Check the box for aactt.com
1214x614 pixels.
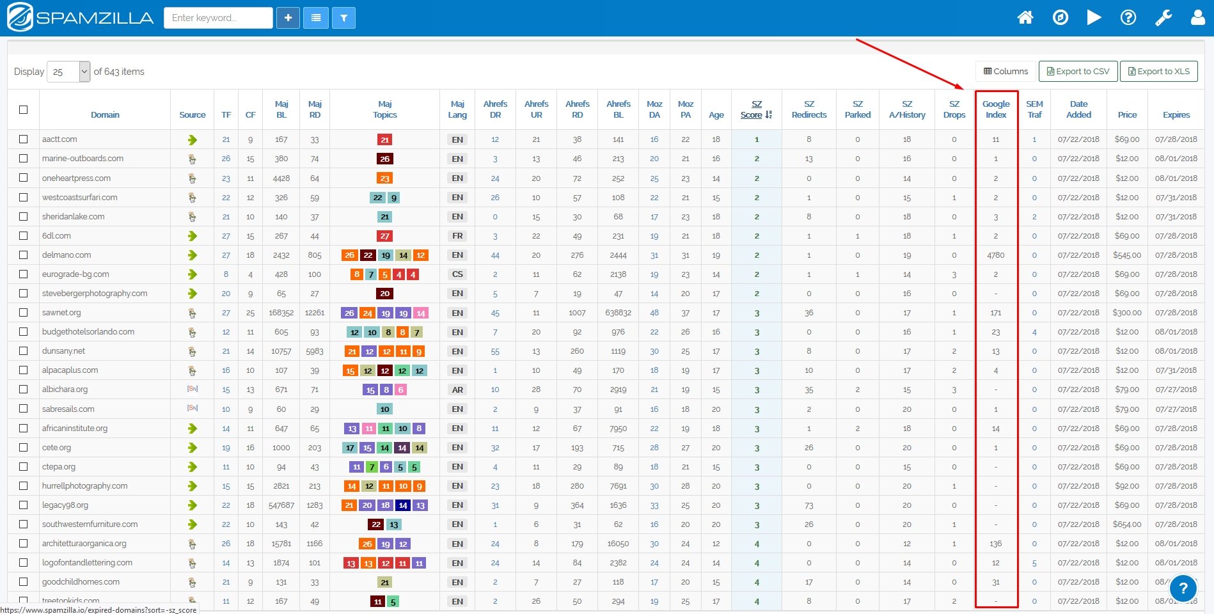point(24,139)
